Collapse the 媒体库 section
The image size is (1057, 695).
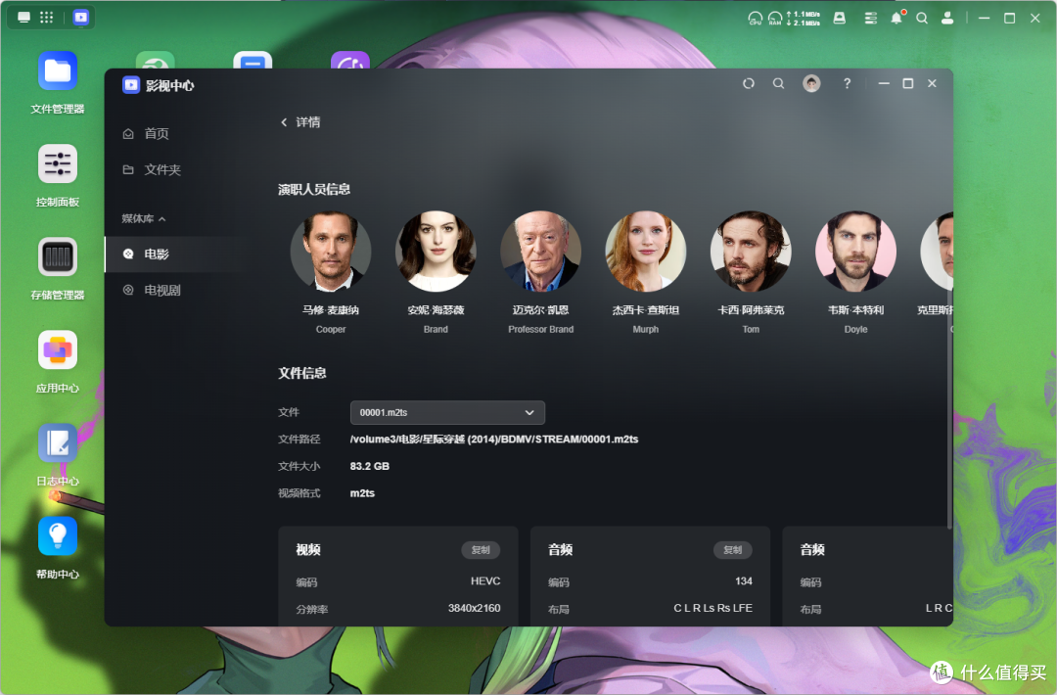pos(144,218)
